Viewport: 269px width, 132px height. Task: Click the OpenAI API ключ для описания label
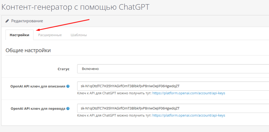coord(38,86)
